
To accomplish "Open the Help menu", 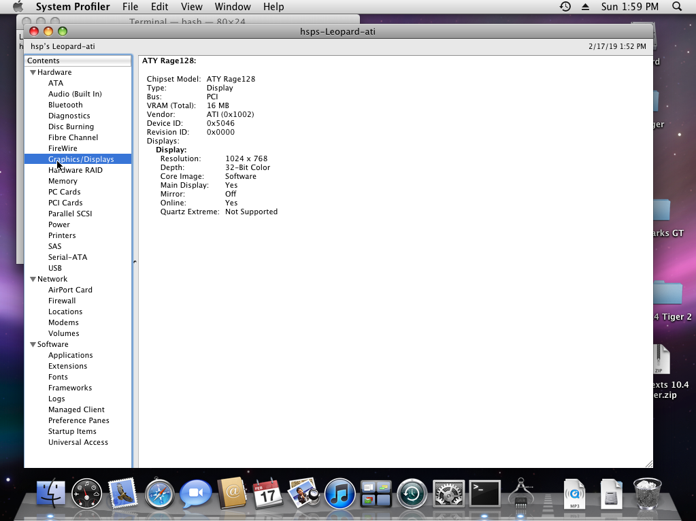I will pyautogui.click(x=274, y=7).
